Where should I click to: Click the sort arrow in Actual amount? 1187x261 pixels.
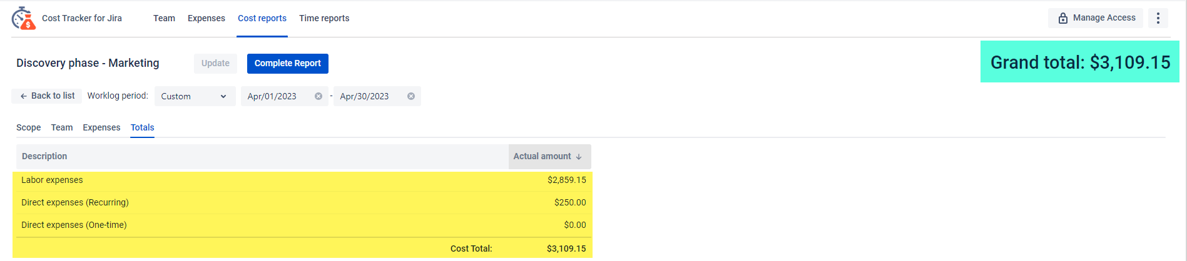click(579, 157)
